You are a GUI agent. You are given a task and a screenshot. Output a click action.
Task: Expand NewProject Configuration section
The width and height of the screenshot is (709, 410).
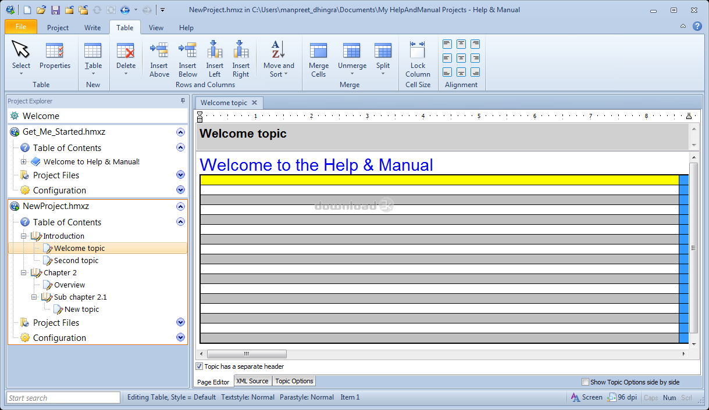click(x=180, y=337)
